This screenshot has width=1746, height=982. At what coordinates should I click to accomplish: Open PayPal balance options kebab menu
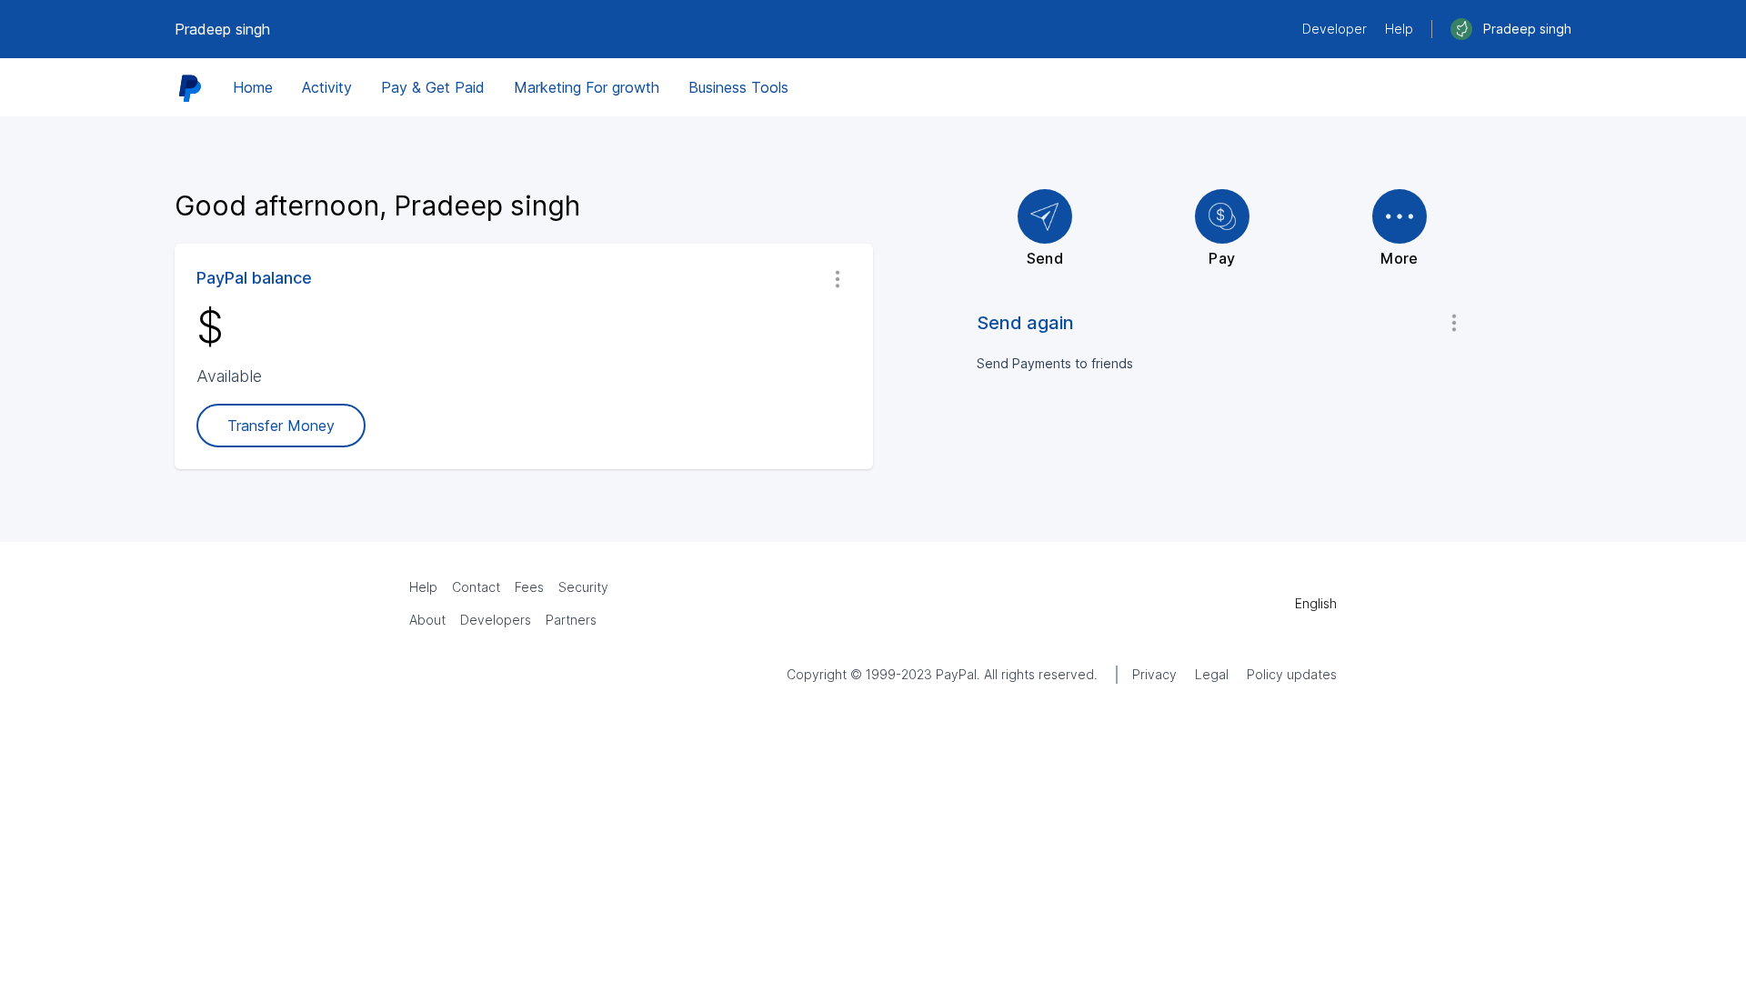(838, 279)
